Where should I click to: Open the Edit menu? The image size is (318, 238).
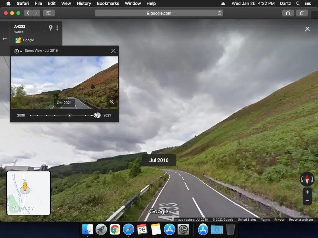click(52, 3)
